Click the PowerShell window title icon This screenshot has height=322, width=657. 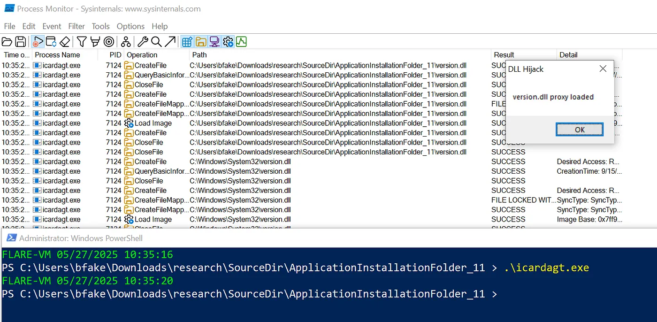coord(11,238)
